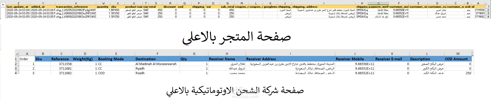Select the highlighted column G header in store sheet
491x101 pixels.
[x=378, y=3]
